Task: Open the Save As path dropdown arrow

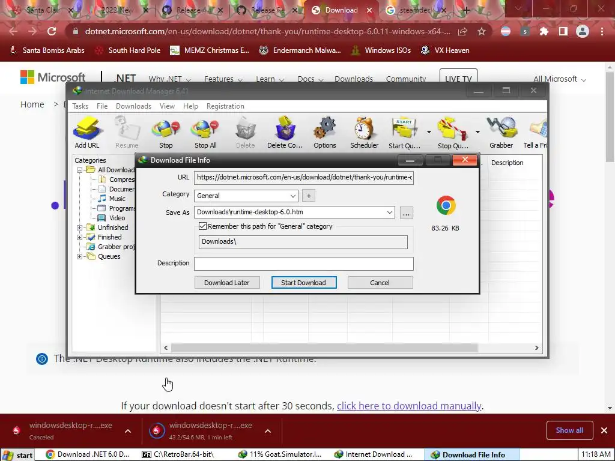Action: tap(389, 212)
